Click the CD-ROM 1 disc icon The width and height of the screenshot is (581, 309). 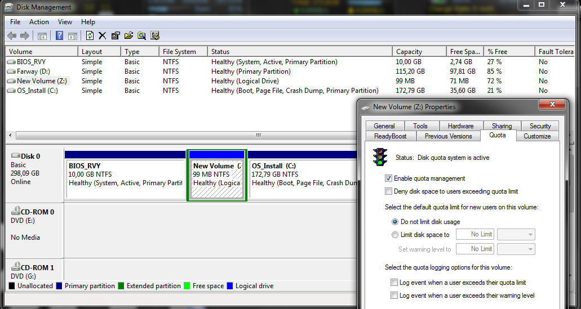tap(16, 266)
